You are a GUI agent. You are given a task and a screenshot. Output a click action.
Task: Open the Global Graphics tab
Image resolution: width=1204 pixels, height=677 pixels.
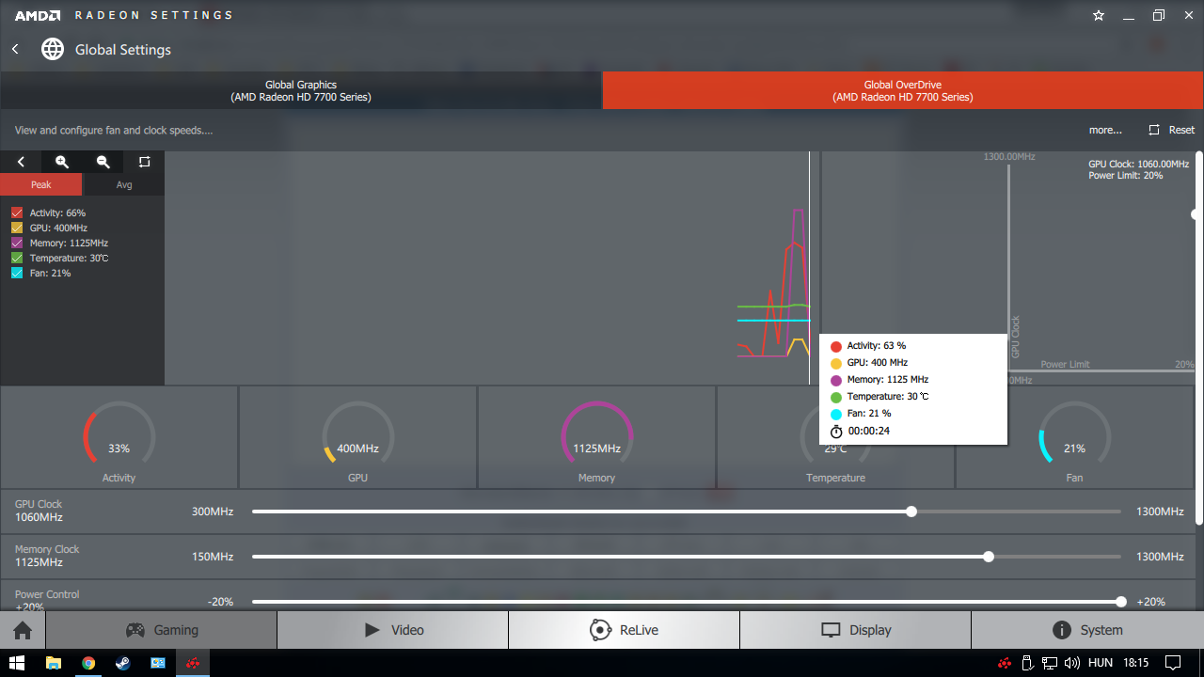301,90
